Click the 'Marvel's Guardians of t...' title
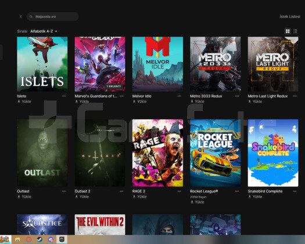Image resolution: width=305 pixels, height=244 pixels. point(96,96)
